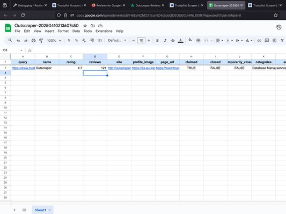Switch to Reviews for Google browser tab
This screenshot has width=286, height=214.
click(x=108, y=5)
